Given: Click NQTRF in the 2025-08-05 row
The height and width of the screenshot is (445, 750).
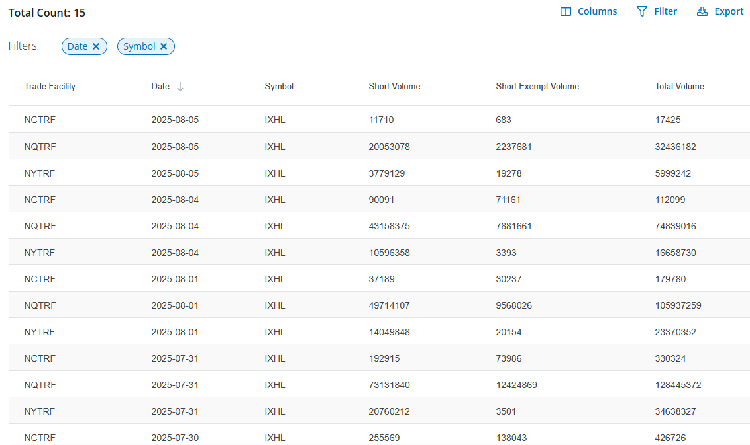Looking at the screenshot, I should [x=40, y=147].
